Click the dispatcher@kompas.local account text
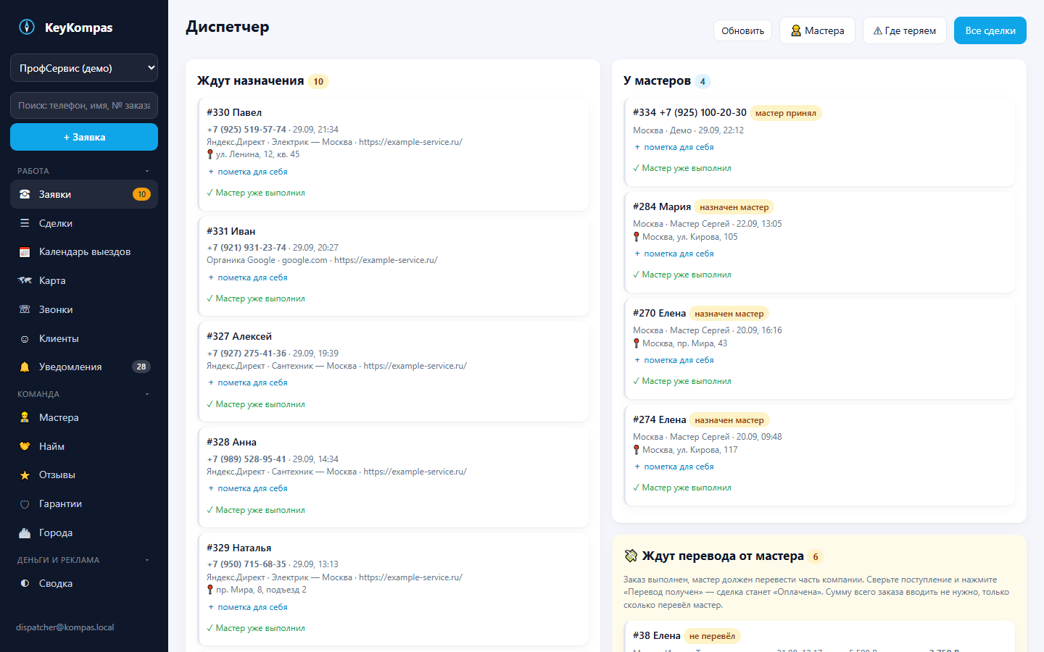The width and height of the screenshot is (1044, 652). [65, 627]
